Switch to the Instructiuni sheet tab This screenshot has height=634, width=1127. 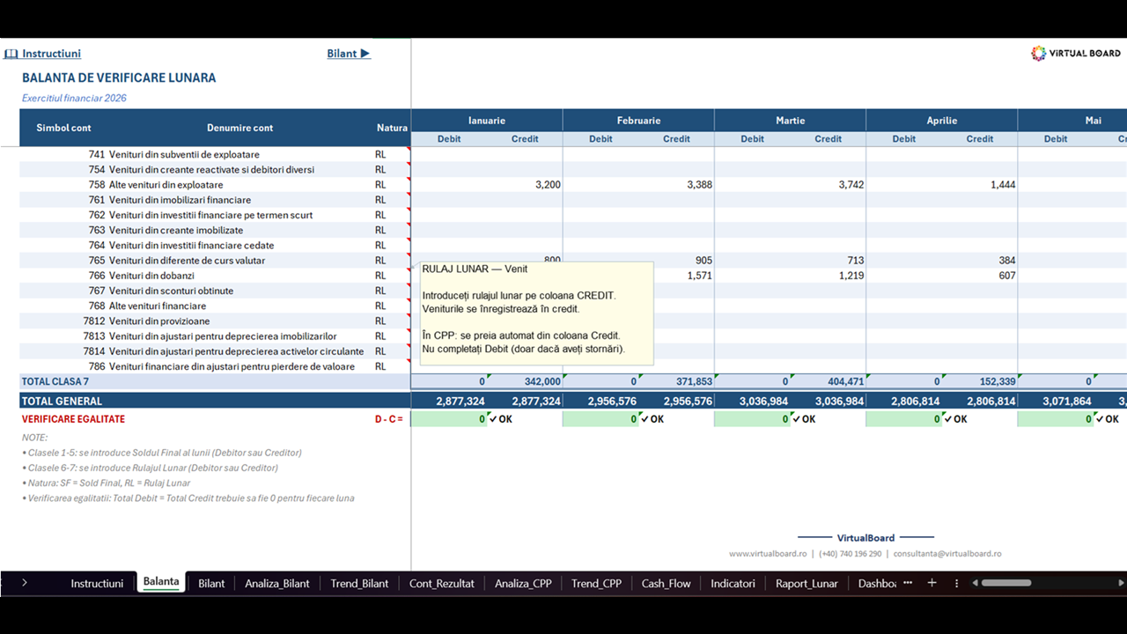coord(97,583)
